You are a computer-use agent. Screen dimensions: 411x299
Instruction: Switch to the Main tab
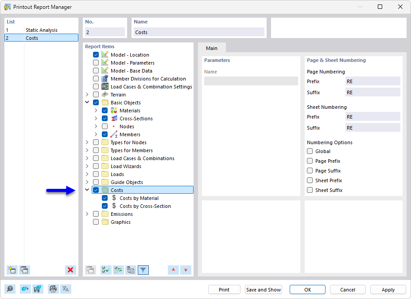point(212,48)
